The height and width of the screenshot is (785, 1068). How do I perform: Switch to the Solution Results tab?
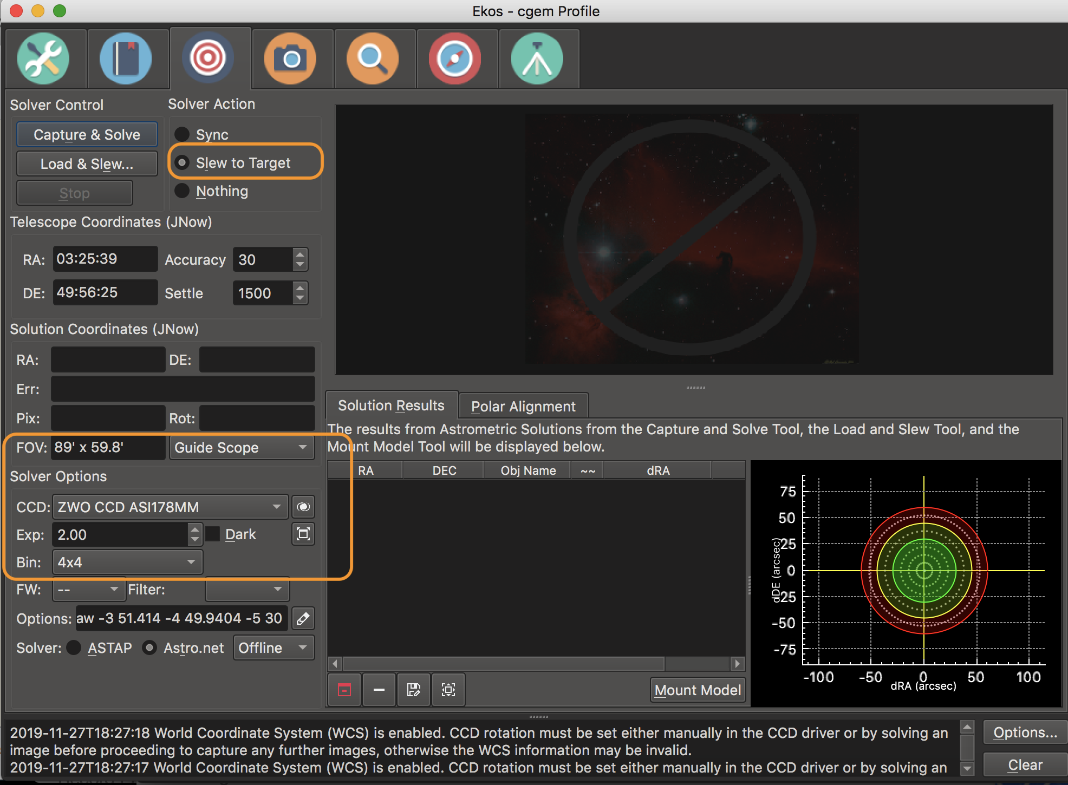click(x=391, y=405)
